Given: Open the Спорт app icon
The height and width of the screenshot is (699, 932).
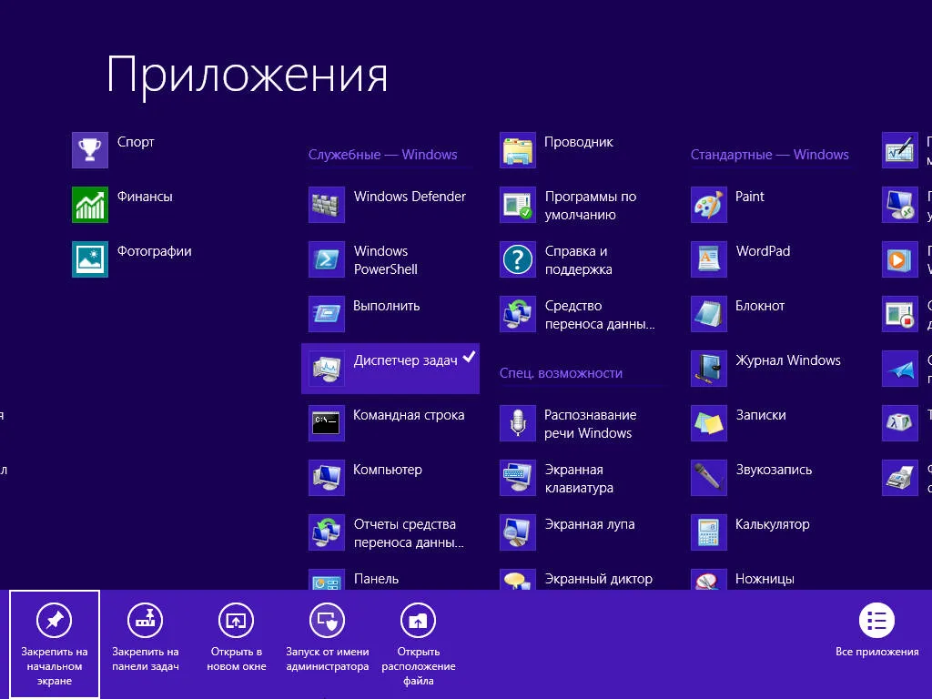Looking at the screenshot, I should tap(90, 150).
